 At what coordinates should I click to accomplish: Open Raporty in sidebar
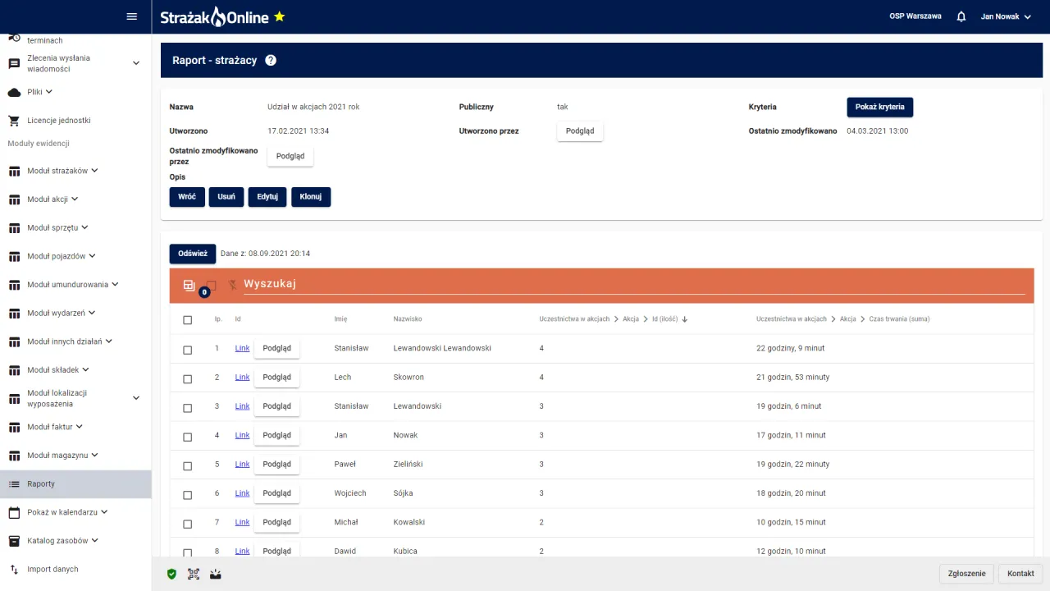pos(41,484)
